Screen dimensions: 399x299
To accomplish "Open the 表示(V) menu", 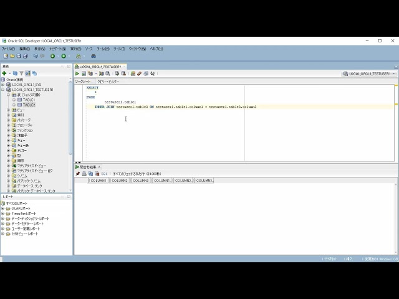I will [x=40, y=49].
